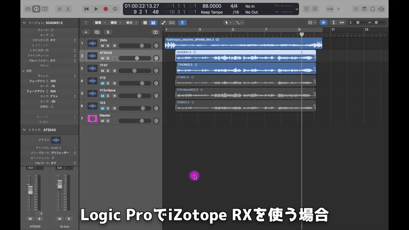Image resolution: width=409 pixels, height=230 pixels.
Task: Check the ミュート checkbox in region inspector
Action: point(52,30)
